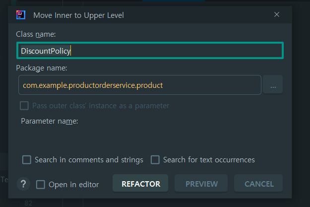Click the 'Search for text occurrences' label text
This screenshot has height=207, width=310.
[209, 160]
